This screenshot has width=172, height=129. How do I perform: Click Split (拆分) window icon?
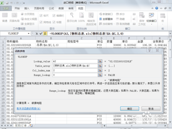[117, 14]
